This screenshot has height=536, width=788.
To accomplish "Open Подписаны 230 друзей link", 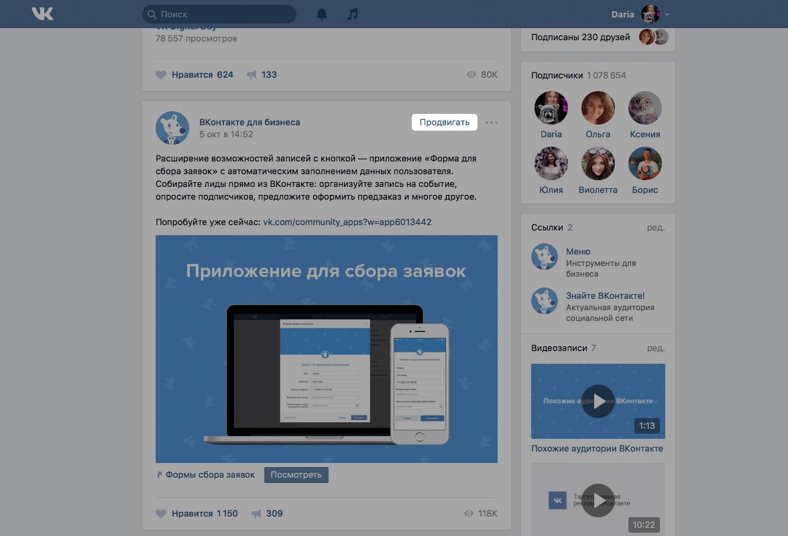I will (x=581, y=37).
